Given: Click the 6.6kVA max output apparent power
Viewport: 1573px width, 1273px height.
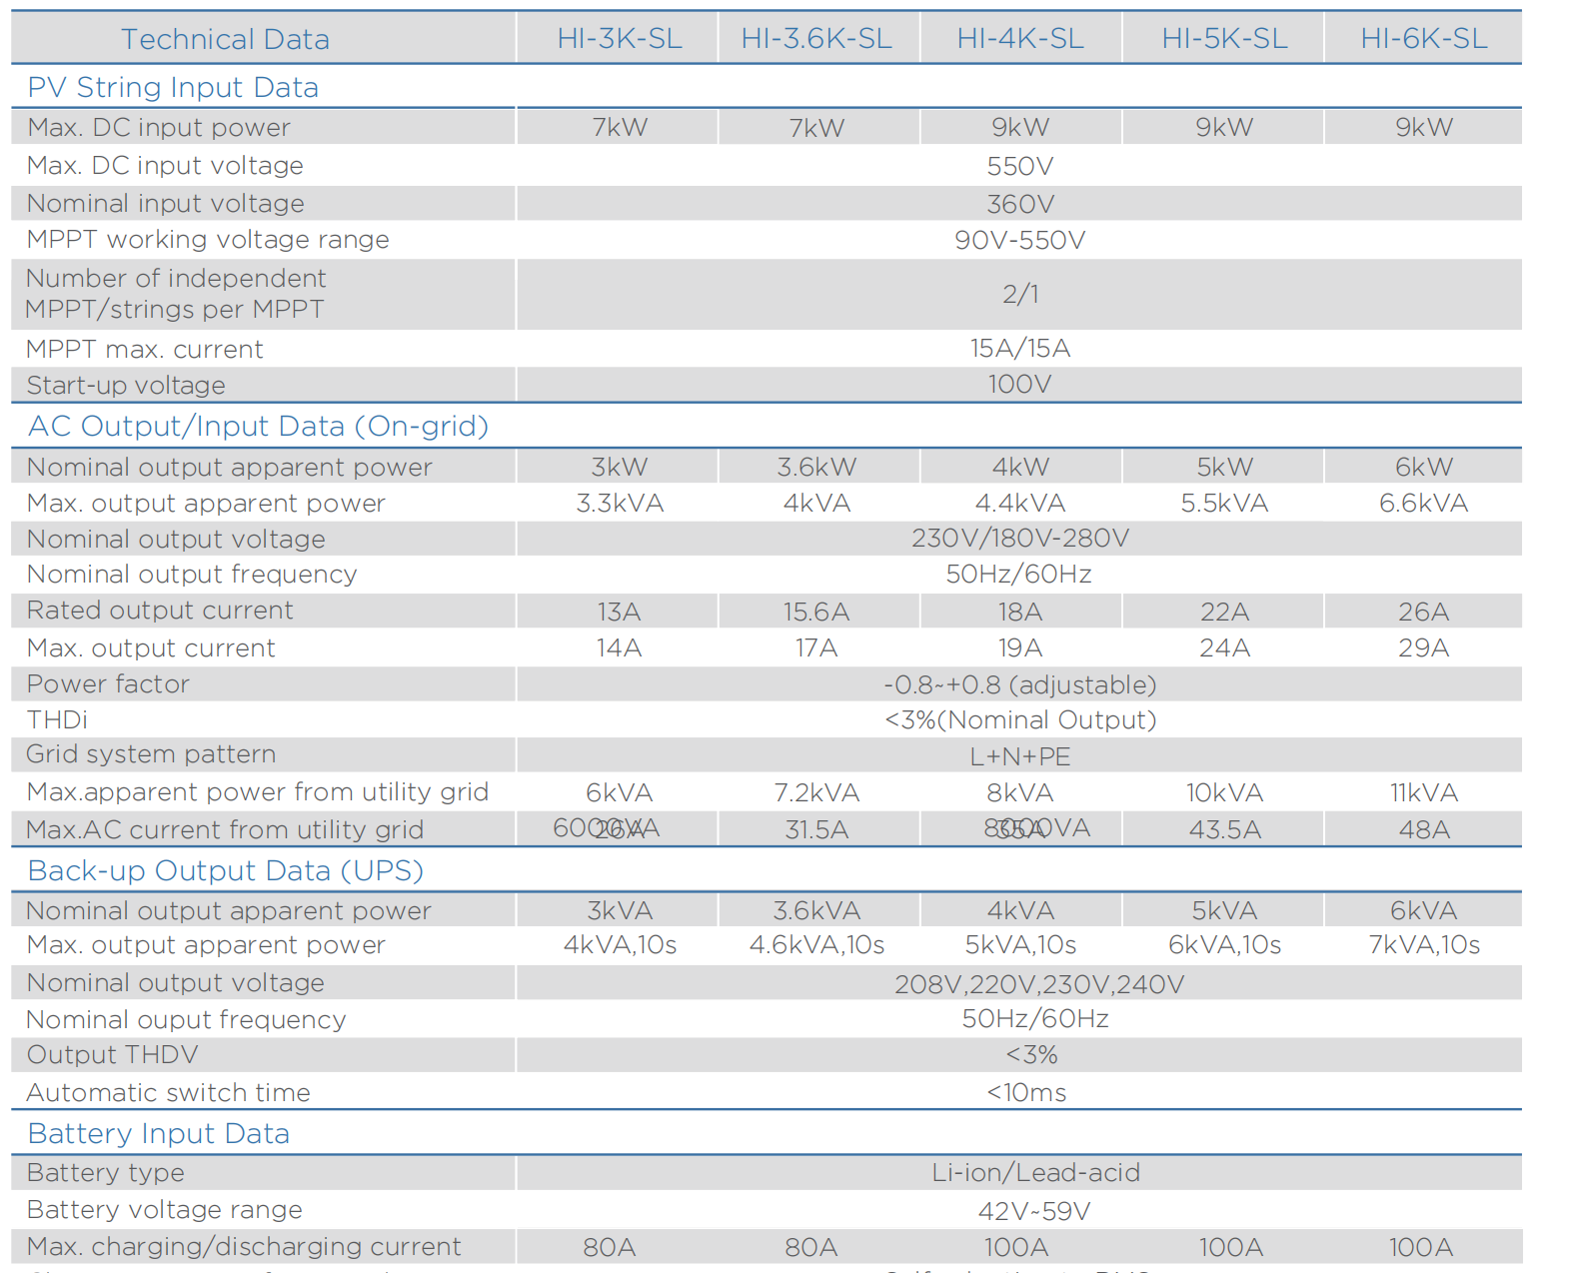Looking at the screenshot, I should tap(1424, 503).
